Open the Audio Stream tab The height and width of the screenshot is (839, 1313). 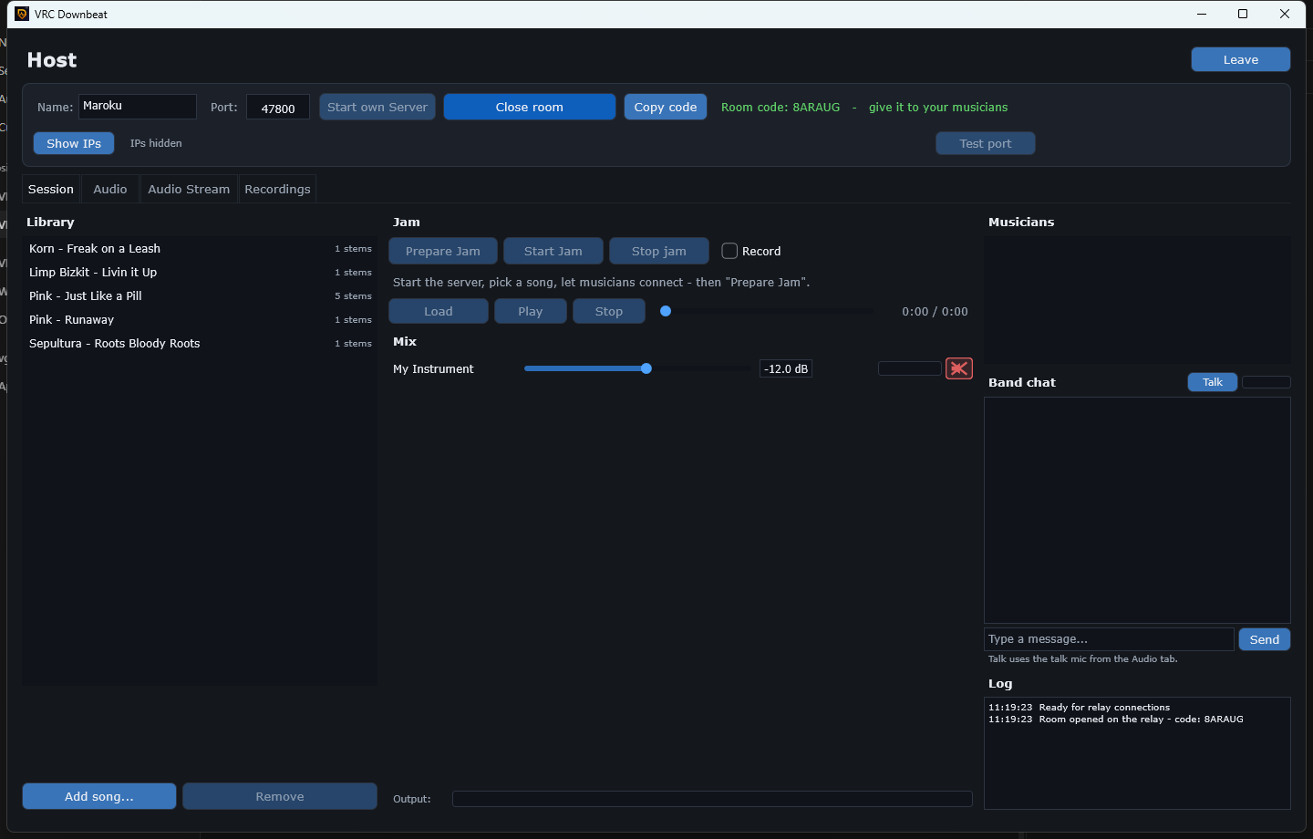[x=189, y=189]
